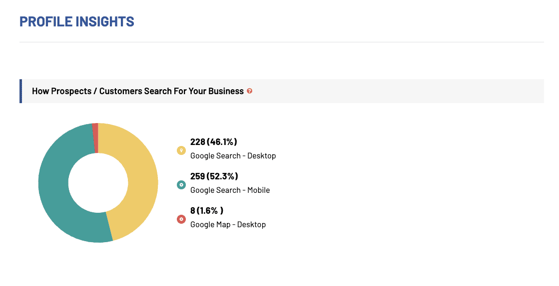Click the Google Search - Mobile label
The width and height of the screenshot is (559, 286).
(x=230, y=190)
